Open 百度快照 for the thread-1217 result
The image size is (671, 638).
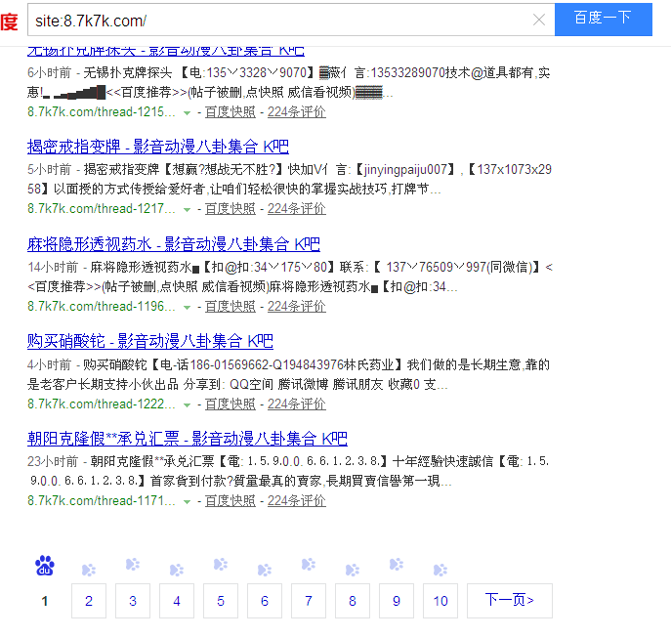click(x=231, y=209)
